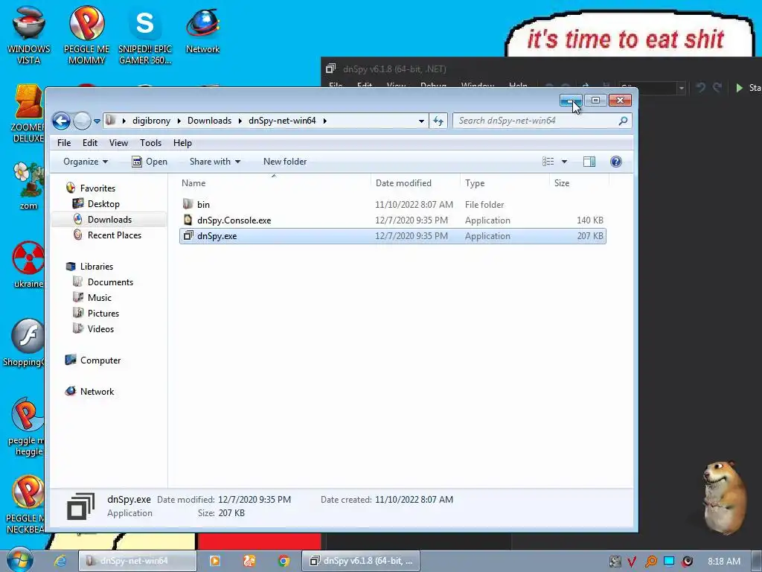Image resolution: width=762 pixels, height=572 pixels.
Task: Create a New folder
Action: tap(285, 162)
